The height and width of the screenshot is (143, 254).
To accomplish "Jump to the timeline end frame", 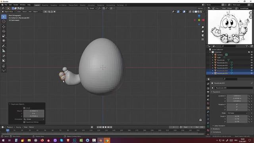I will coord(111,127).
